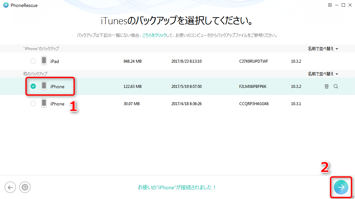Select the 2017/4/18 iPhone backup radio
355x199 pixels.
click(x=33, y=103)
